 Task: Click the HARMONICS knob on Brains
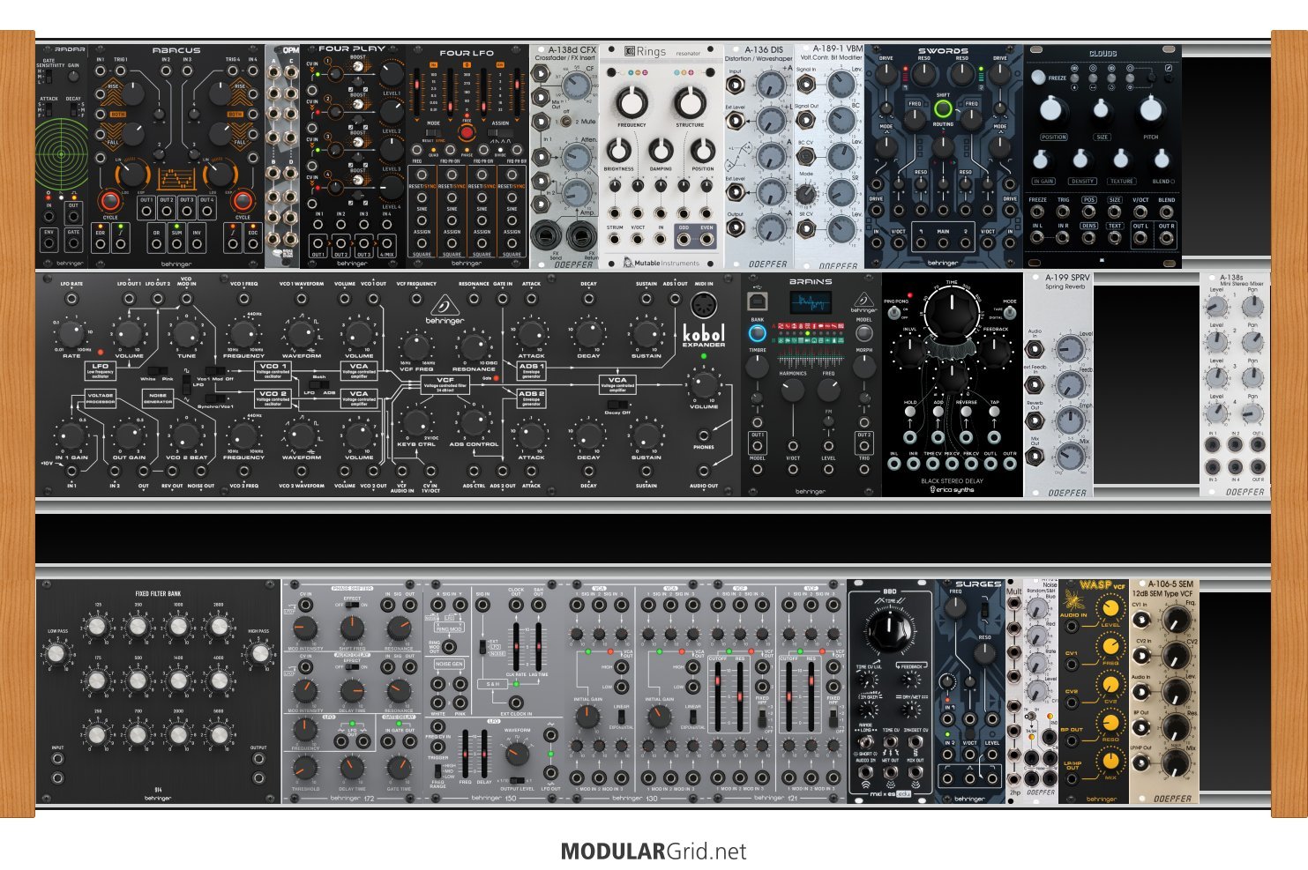click(x=793, y=391)
